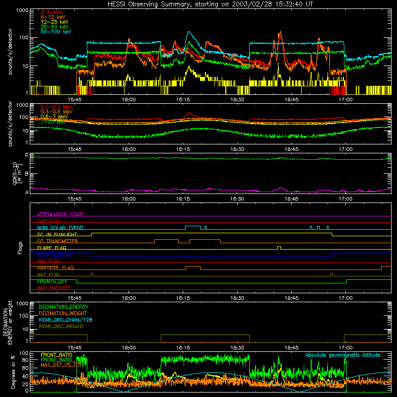Click the 'Flags' vertical axis label
This screenshot has height=397, width=397.
pyautogui.click(x=20, y=248)
